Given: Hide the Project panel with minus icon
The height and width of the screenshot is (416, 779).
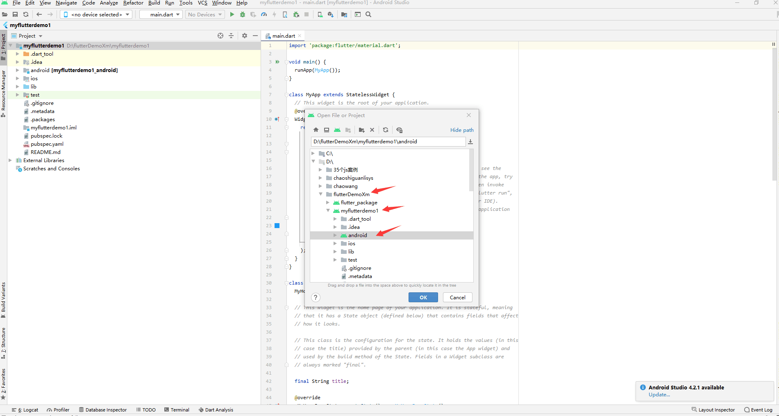Looking at the screenshot, I should [x=255, y=36].
